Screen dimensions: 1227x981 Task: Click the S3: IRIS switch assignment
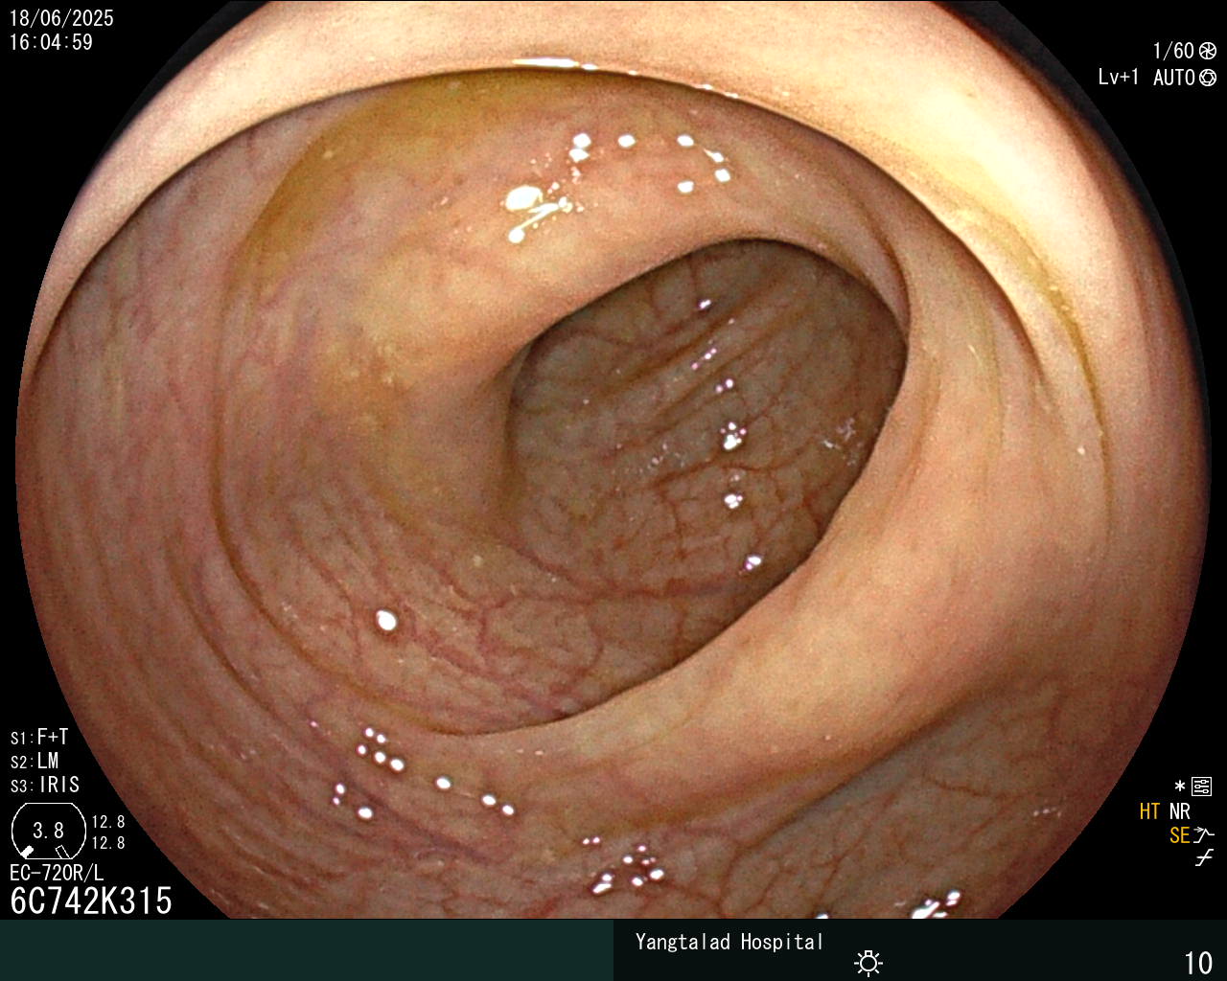[x=45, y=785]
